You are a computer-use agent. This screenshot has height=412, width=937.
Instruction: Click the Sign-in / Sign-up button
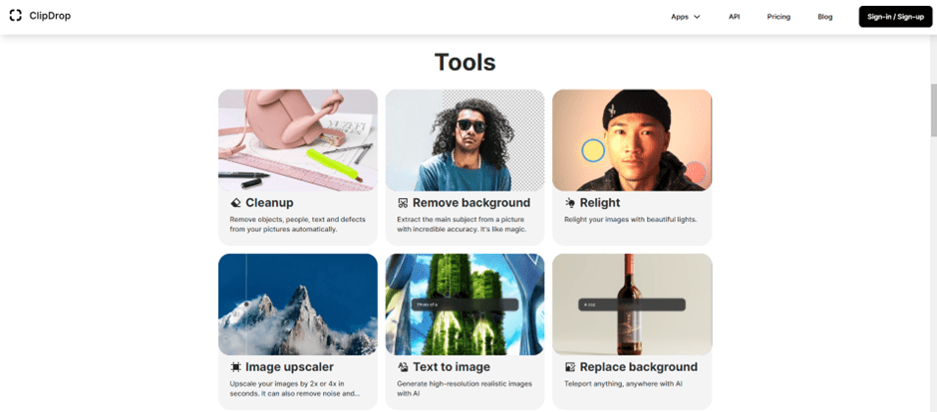tap(895, 17)
